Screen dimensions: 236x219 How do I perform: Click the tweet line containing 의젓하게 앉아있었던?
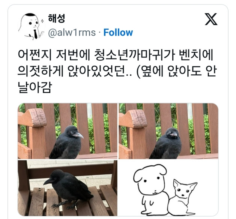[117, 71]
